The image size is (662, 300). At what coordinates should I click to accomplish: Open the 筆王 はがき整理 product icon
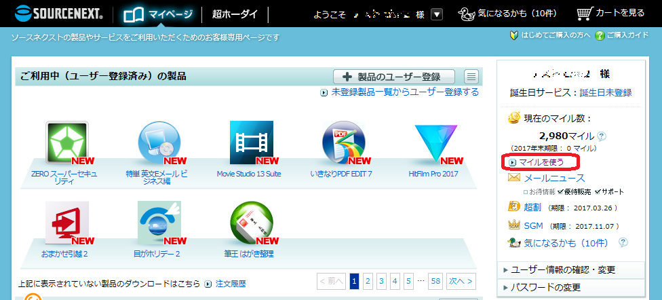pyautogui.click(x=252, y=223)
